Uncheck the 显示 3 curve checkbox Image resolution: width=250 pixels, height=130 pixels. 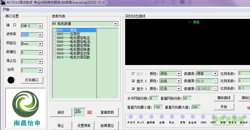133,89
